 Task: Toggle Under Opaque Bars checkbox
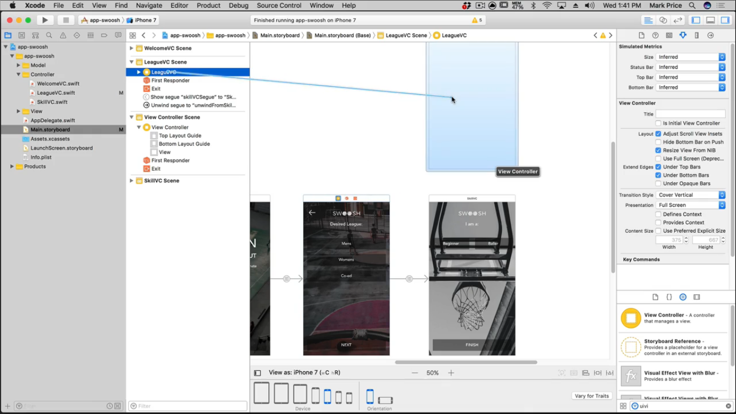pos(658,183)
